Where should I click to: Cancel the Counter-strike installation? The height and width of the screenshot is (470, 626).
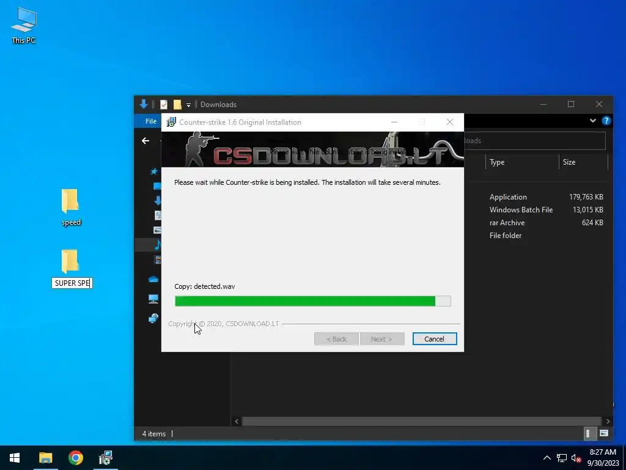pyautogui.click(x=435, y=339)
